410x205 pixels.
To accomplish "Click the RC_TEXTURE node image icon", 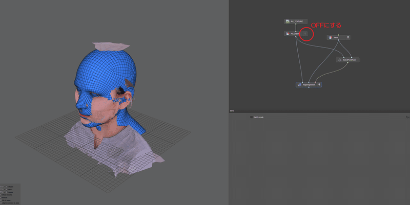I will pyautogui.click(x=288, y=21).
